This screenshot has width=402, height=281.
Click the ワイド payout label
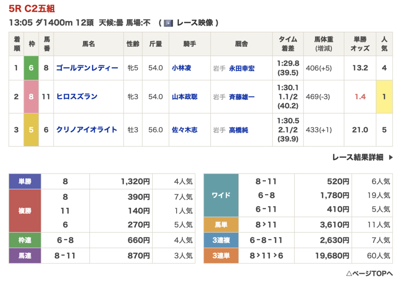[221, 195]
